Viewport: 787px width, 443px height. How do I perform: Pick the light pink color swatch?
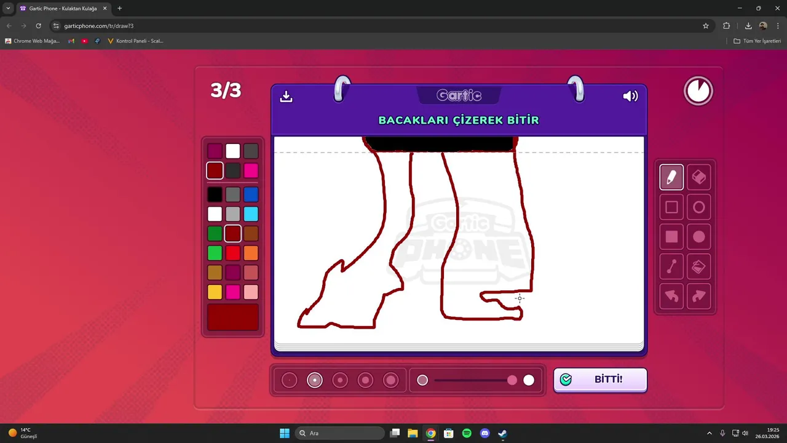point(251,292)
